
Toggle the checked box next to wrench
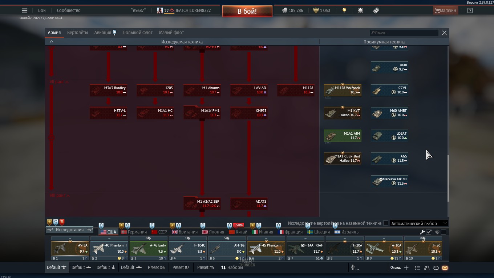click(429, 232)
